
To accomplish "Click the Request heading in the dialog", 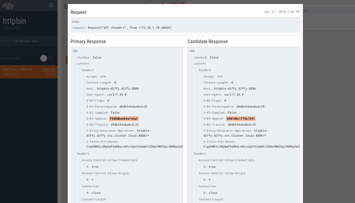I will 78,12.
